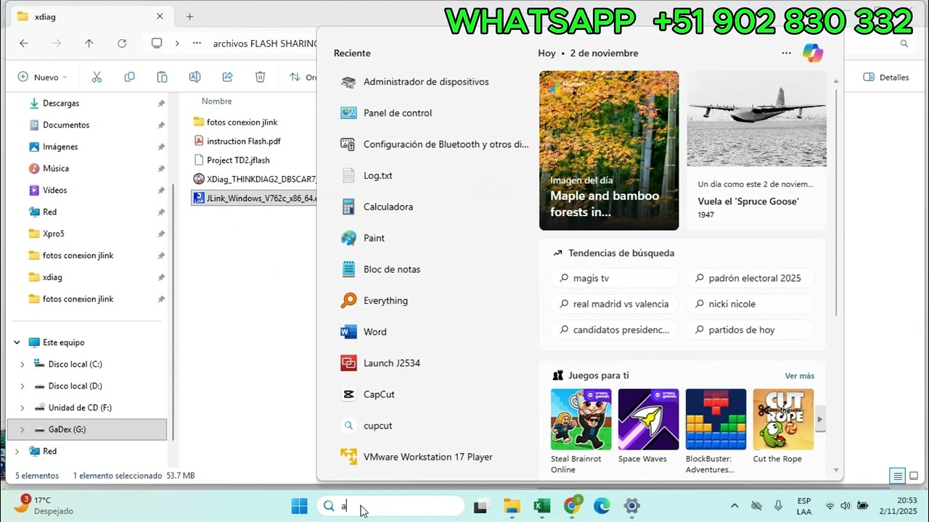Click Ver más link in Juegos para ti
929x522 pixels.
(799, 376)
